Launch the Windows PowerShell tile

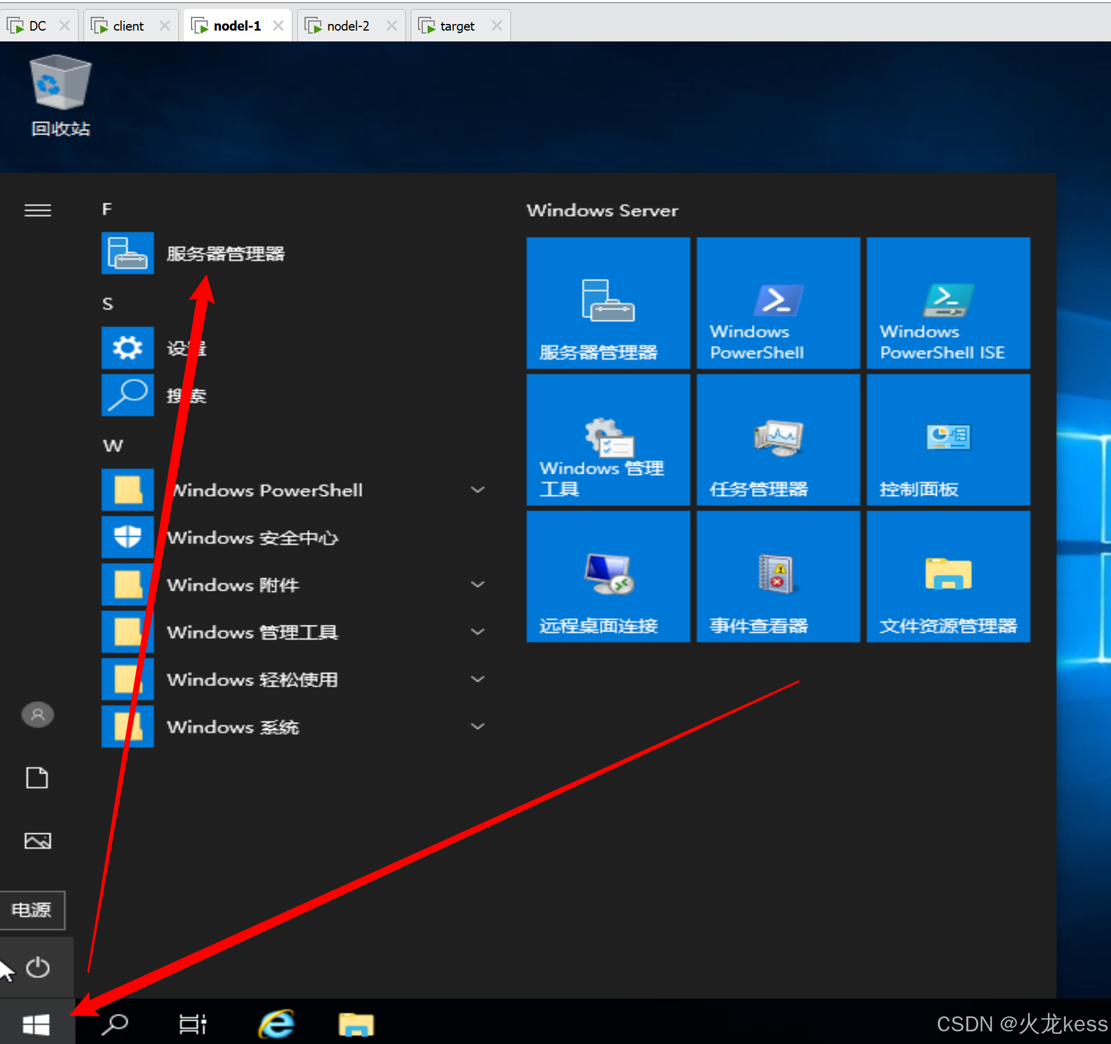[x=778, y=303]
